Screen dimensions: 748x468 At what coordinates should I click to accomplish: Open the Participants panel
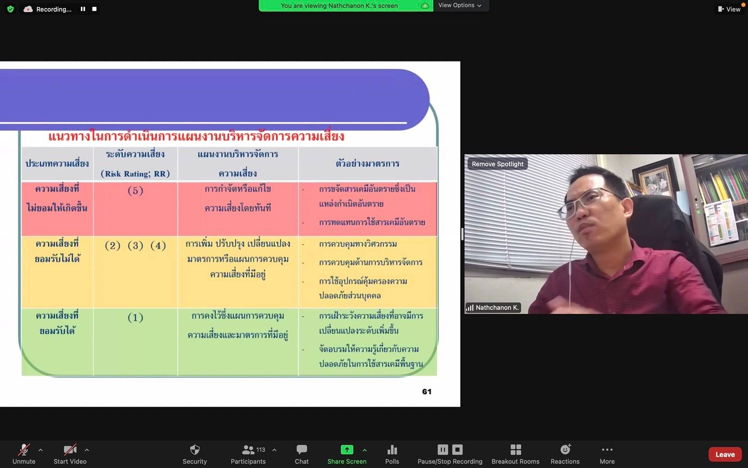point(248,450)
